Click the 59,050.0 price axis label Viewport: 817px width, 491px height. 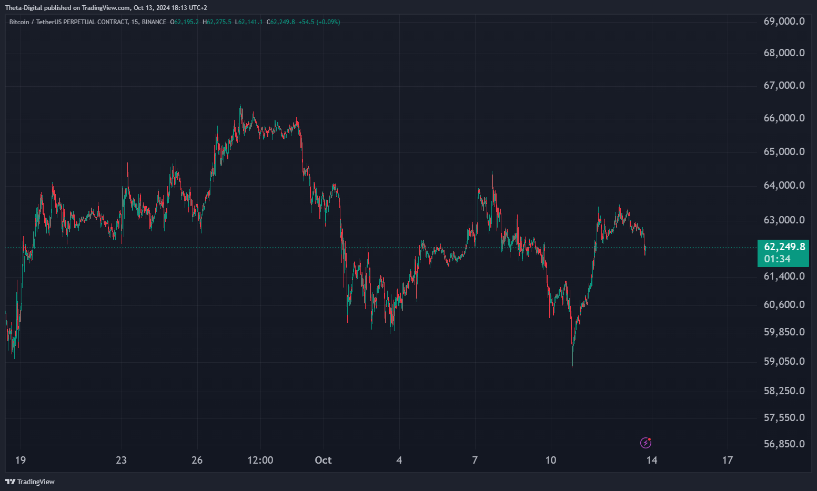click(x=784, y=362)
